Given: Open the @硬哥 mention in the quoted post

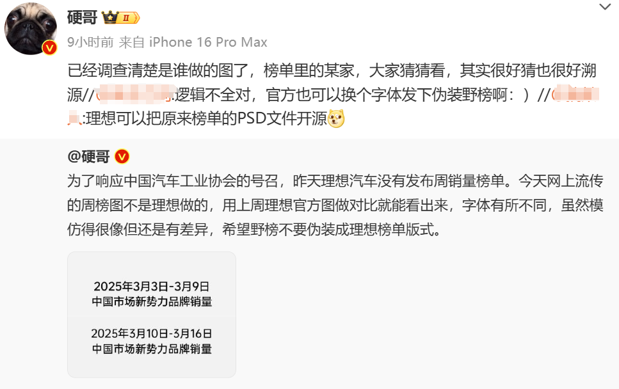Looking at the screenshot, I should pyautogui.click(x=89, y=157).
